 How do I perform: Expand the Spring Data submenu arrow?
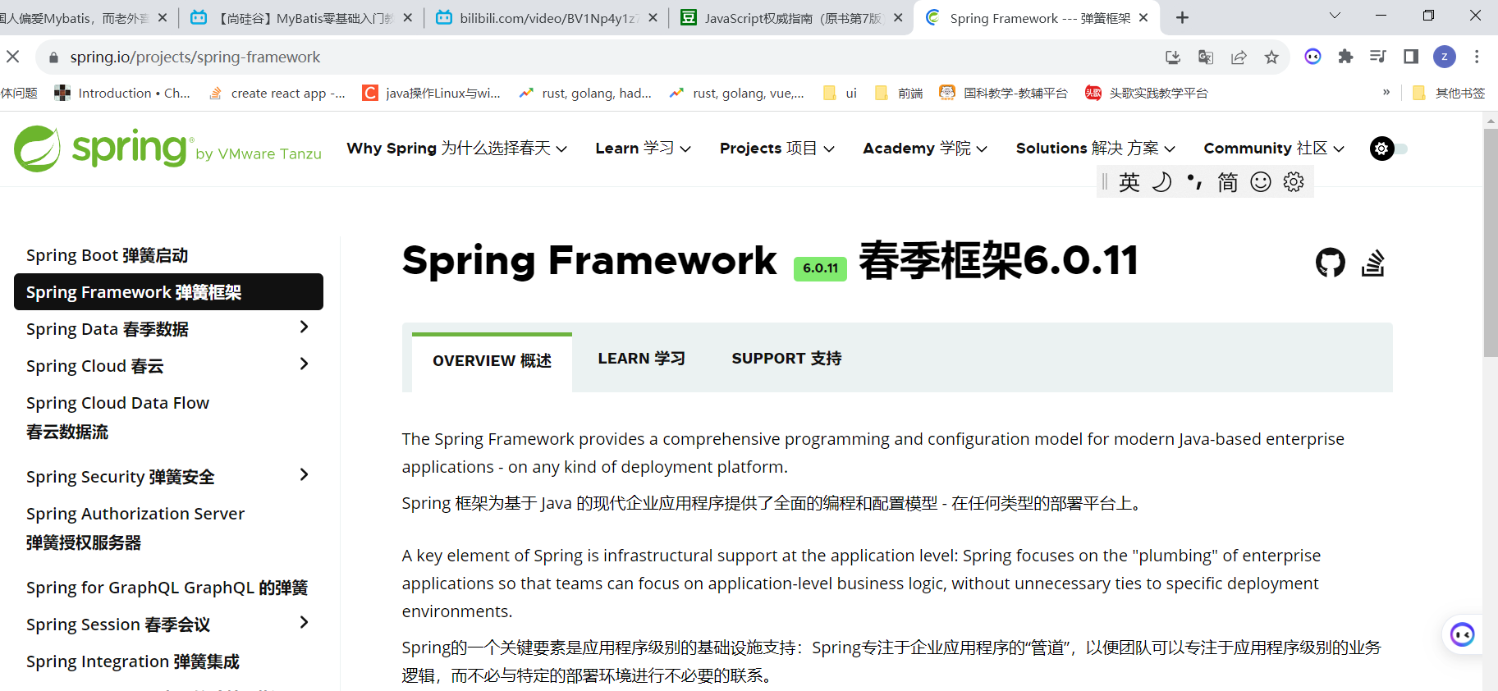[x=304, y=327]
